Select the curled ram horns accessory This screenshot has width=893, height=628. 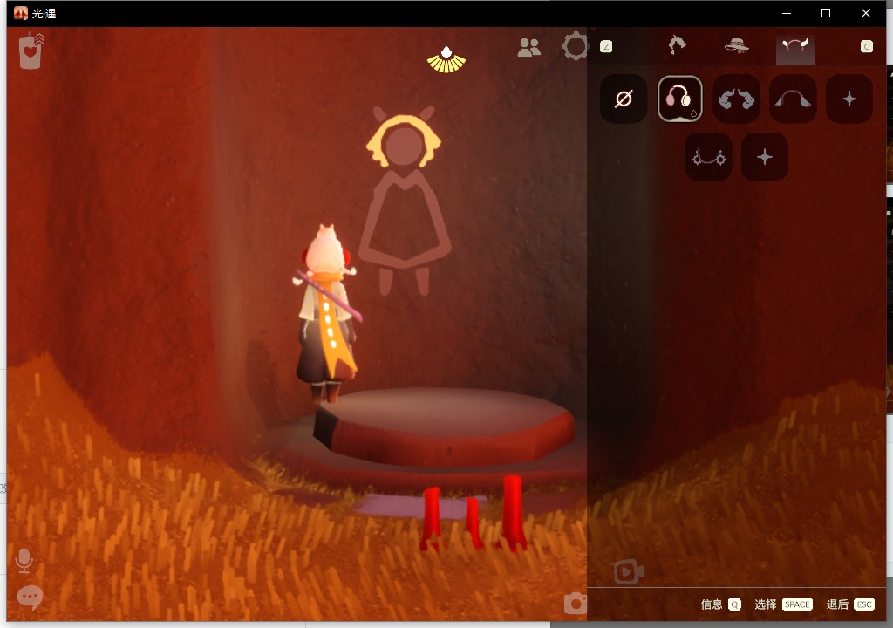coord(736,99)
